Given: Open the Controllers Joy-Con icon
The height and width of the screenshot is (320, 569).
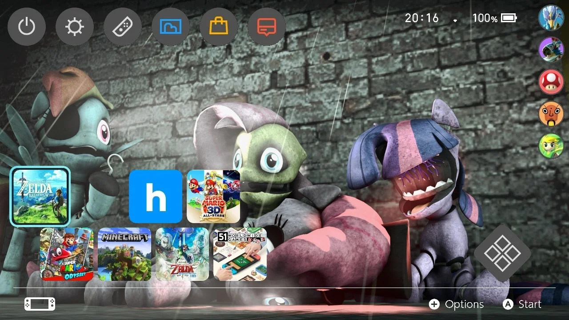Looking at the screenshot, I should point(123,27).
